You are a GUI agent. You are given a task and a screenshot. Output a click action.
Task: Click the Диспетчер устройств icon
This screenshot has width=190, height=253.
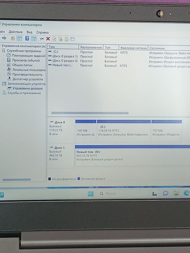[x=9, y=79]
